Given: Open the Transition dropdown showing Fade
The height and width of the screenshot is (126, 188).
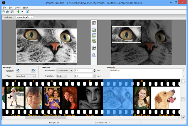Looking at the screenshot, I should click(x=62, y=76).
